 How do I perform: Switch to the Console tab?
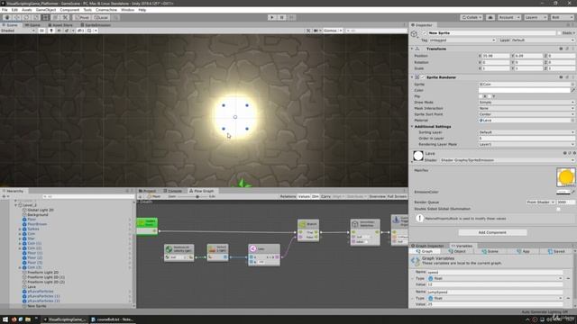click(x=172, y=191)
